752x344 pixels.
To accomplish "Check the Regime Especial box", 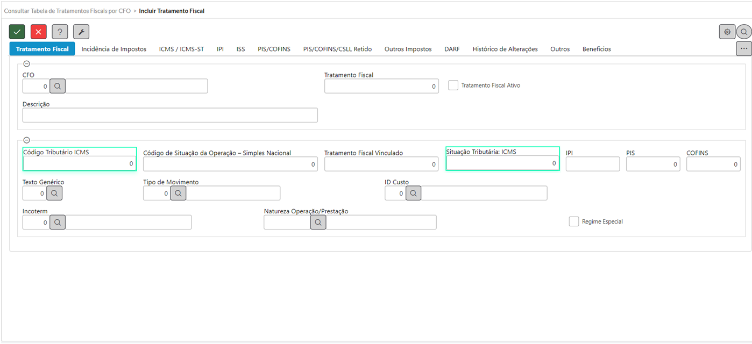I will [574, 221].
